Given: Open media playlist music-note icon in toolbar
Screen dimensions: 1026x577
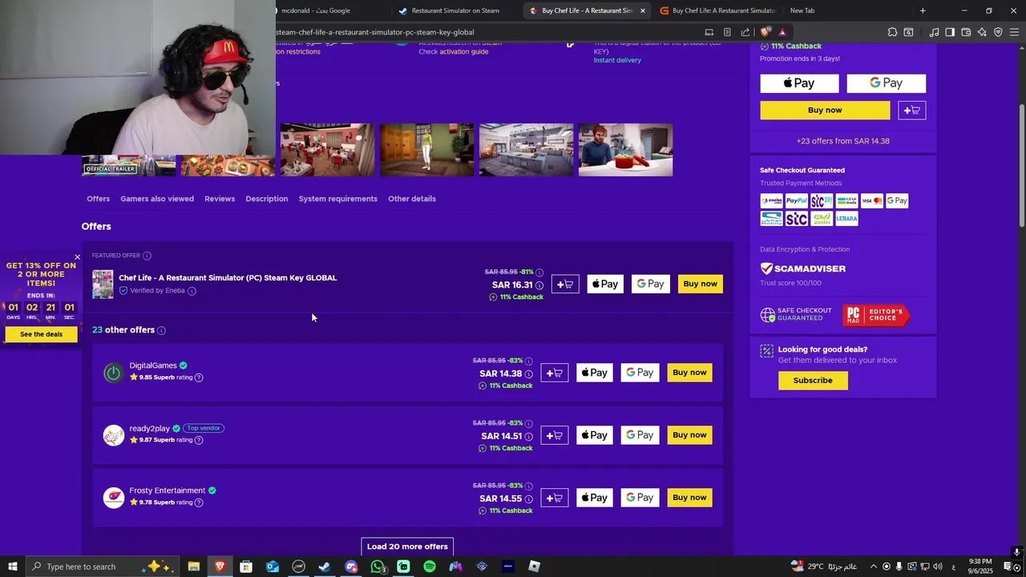Looking at the screenshot, I should [934, 32].
